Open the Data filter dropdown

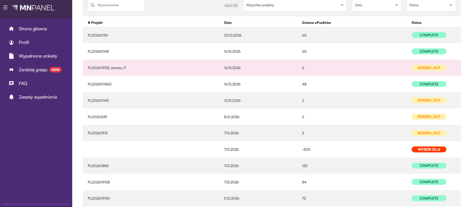click(377, 5)
